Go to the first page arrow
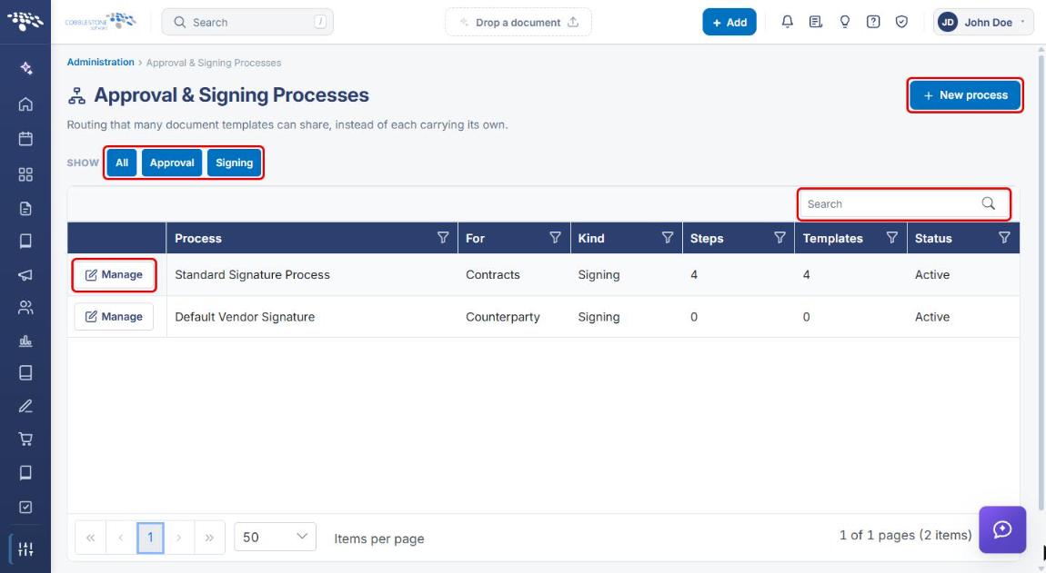The image size is (1046, 573). [x=91, y=537]
